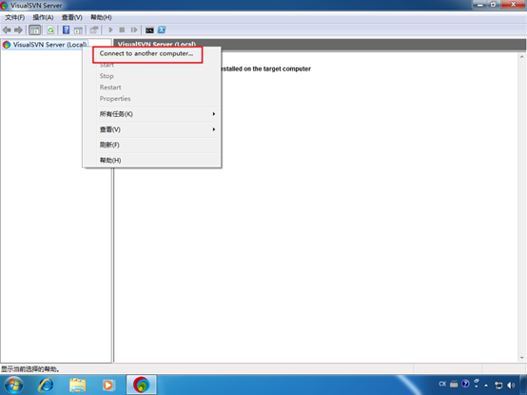
Task: Click the Forward arrow in the toolbar
Action: point(18,30)
